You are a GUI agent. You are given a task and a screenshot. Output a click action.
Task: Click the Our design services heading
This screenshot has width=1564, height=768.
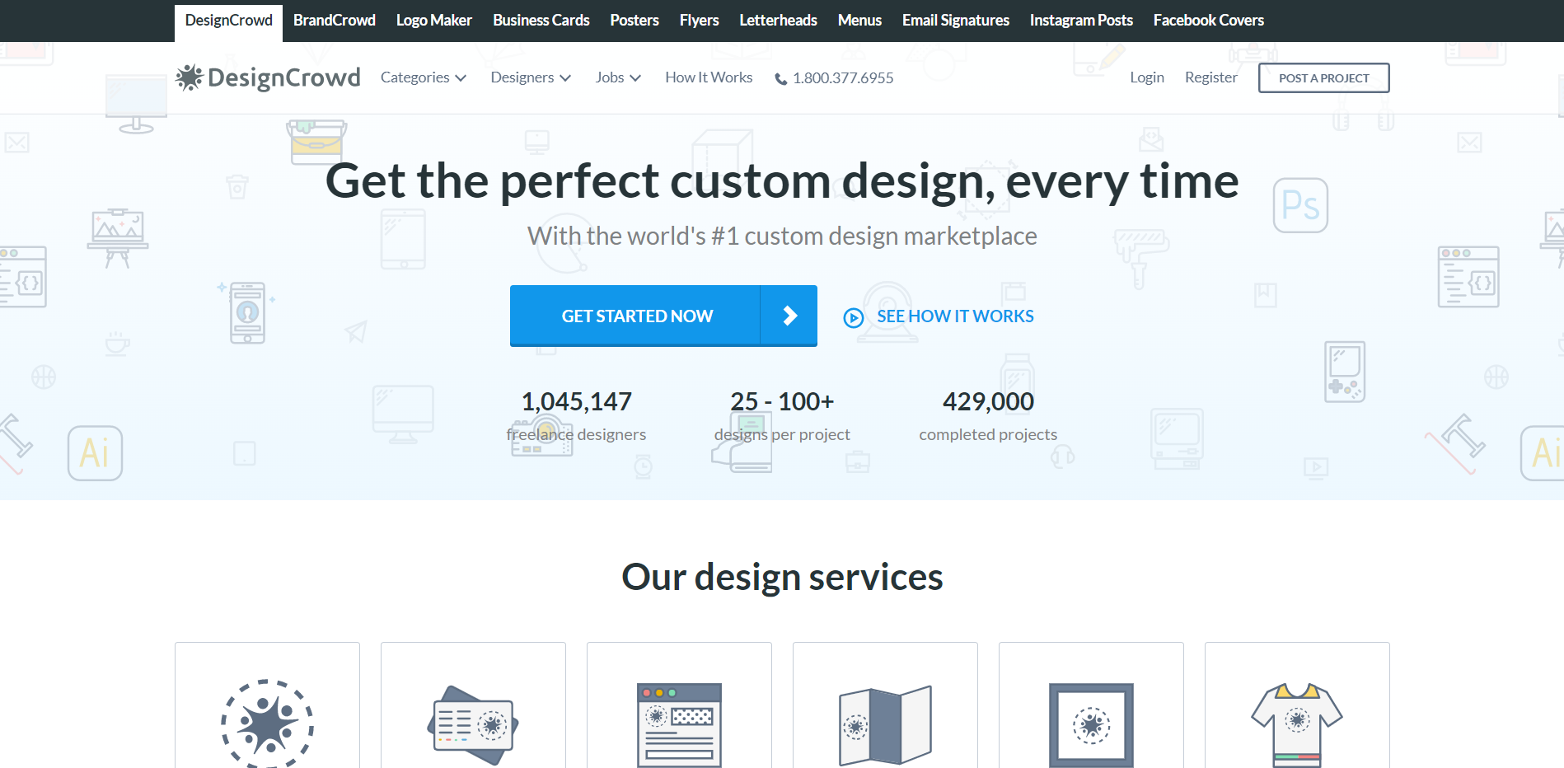782,577
